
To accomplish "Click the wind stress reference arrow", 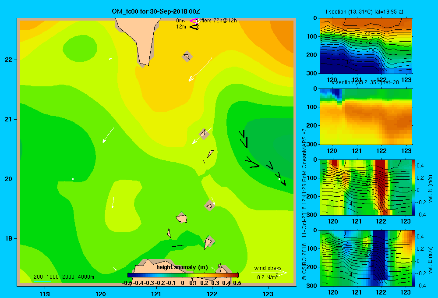I will [269, 273].
